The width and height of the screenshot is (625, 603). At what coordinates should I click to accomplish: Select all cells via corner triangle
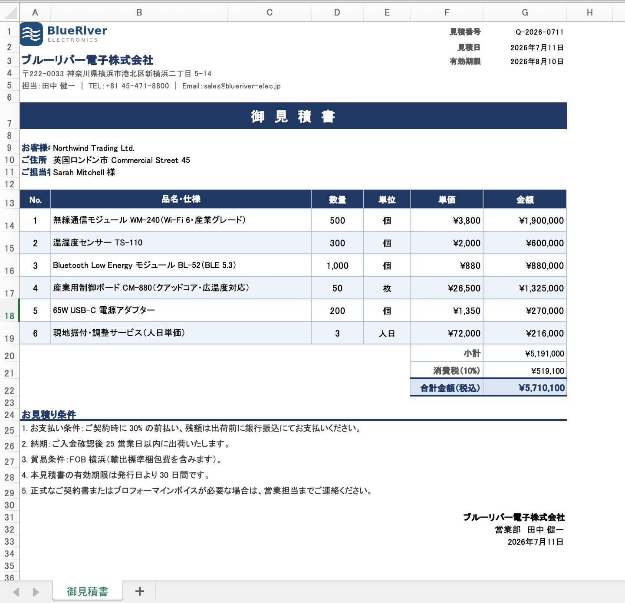[10, 13]
